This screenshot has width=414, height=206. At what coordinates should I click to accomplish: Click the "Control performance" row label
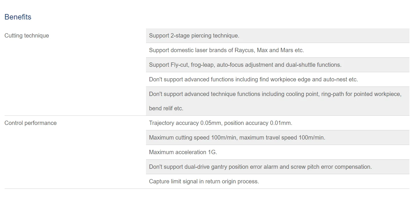tap(30, 123)
